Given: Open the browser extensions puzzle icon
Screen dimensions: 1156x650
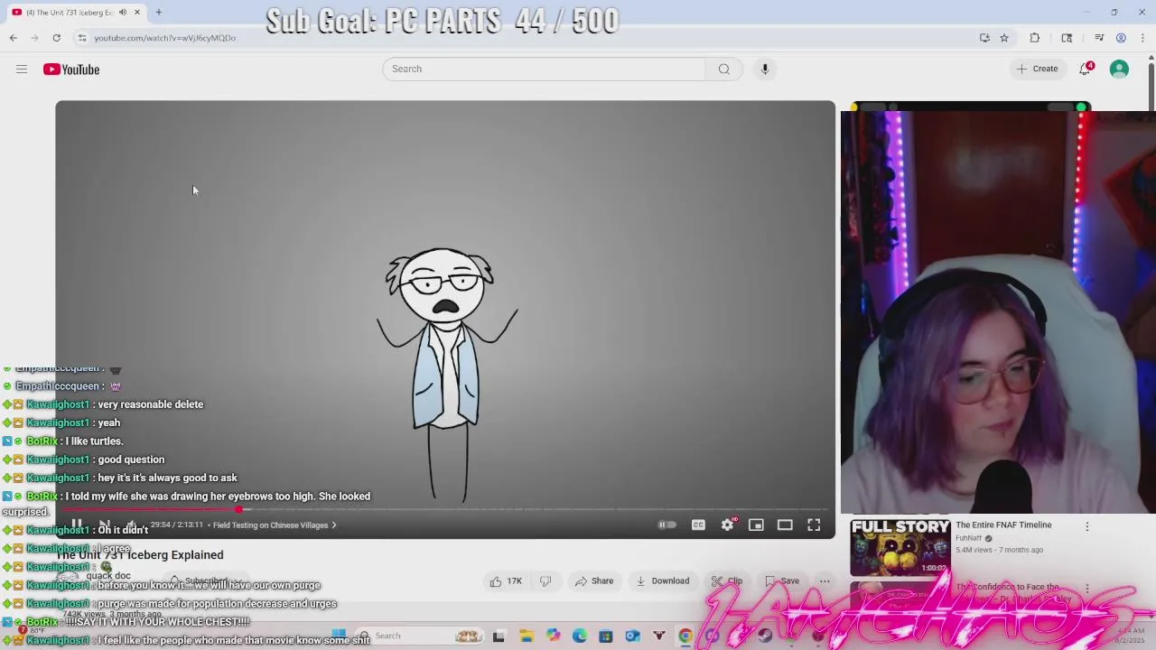Looking at the screenshot, I should [1035, 38].
